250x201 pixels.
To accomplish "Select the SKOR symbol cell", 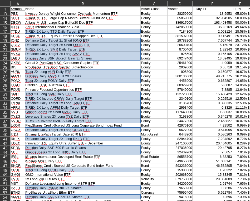I will point(18,166).
